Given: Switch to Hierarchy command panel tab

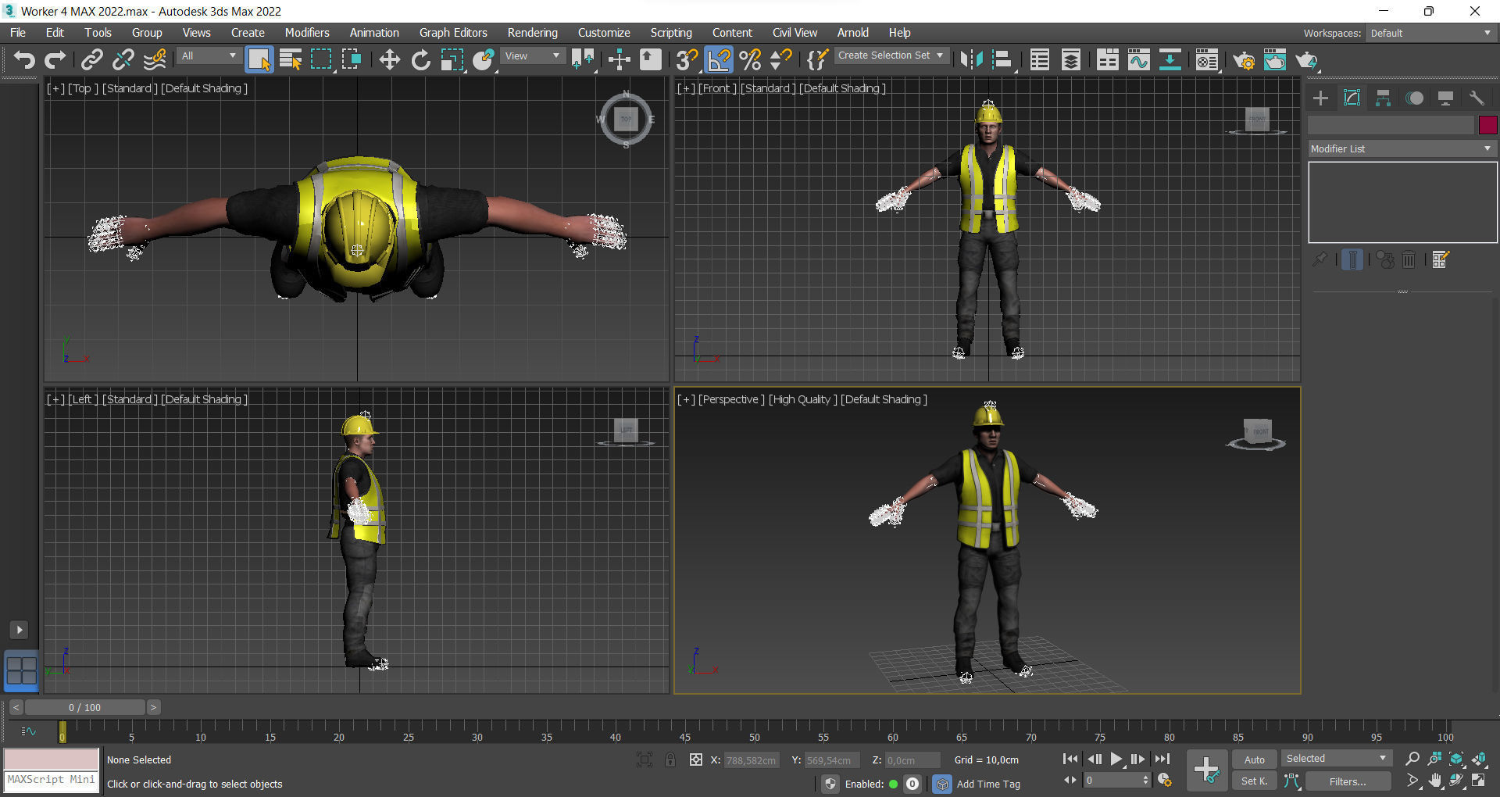Looking at the screenshot, I should (x=1383, y=98).
